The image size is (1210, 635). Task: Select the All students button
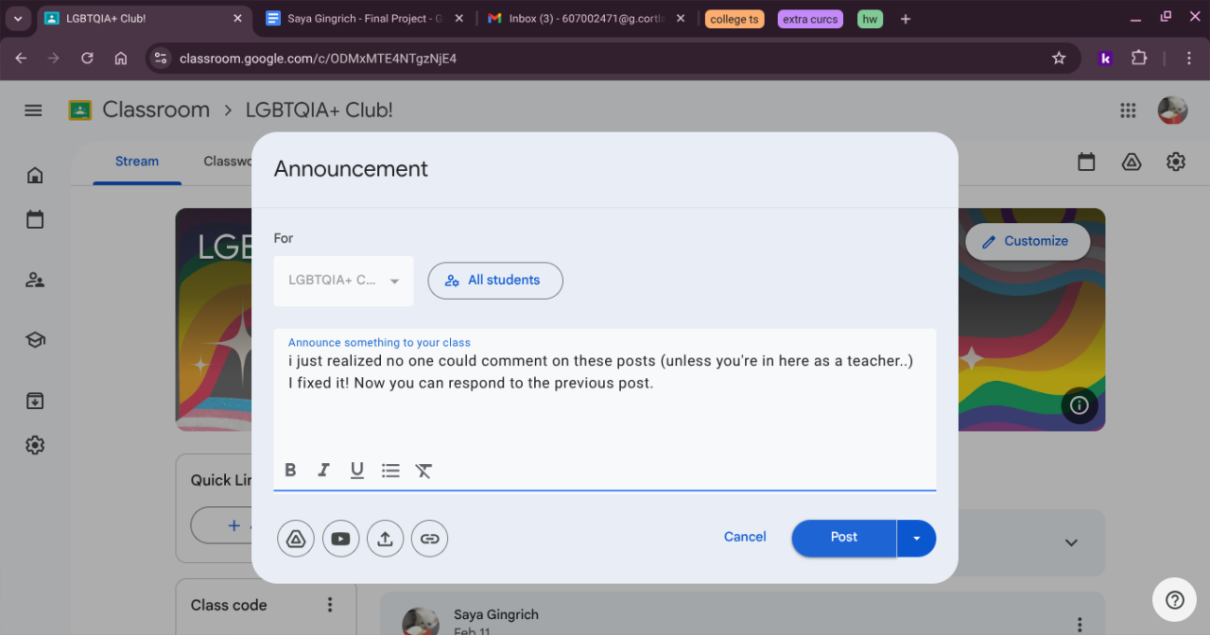click(x=495, y=281)
